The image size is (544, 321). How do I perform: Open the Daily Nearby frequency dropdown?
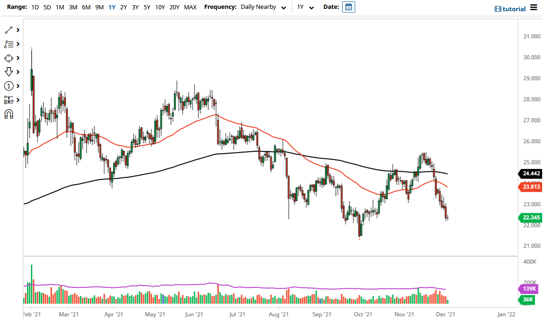(263, 7)
